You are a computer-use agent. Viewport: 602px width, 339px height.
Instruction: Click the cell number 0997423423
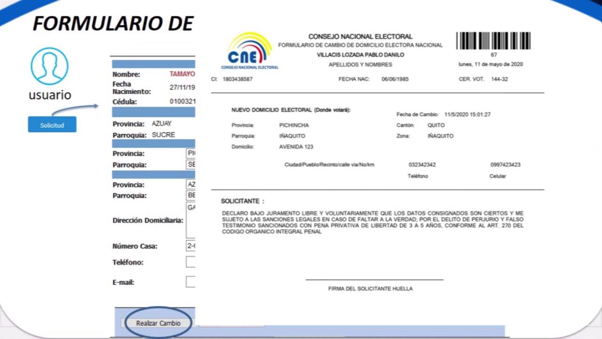(505, 165)
